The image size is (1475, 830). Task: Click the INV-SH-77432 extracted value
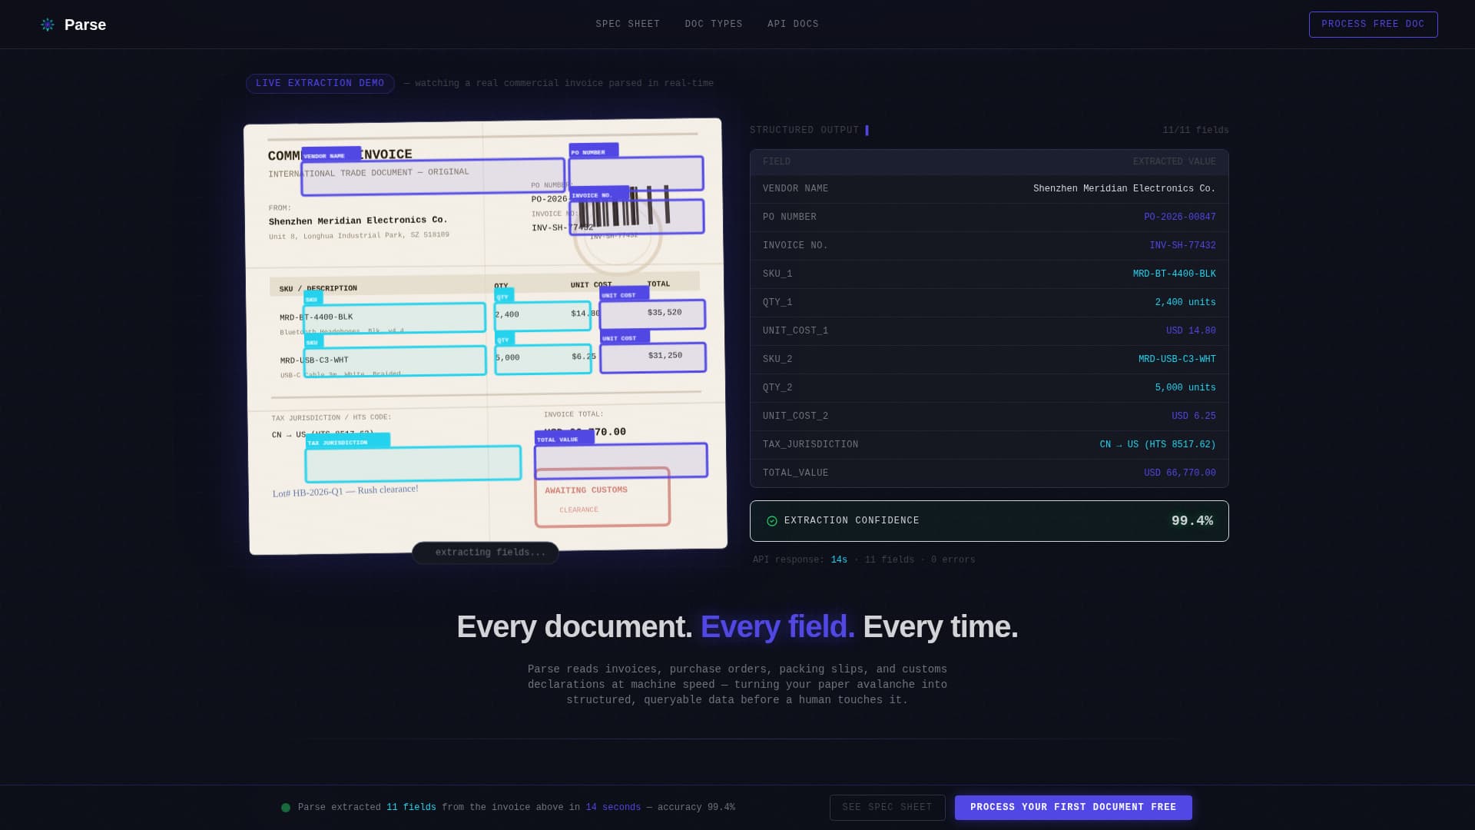(1182, 246)
